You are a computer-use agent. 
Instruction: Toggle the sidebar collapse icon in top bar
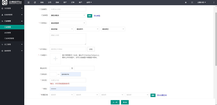tap(28, 2)
